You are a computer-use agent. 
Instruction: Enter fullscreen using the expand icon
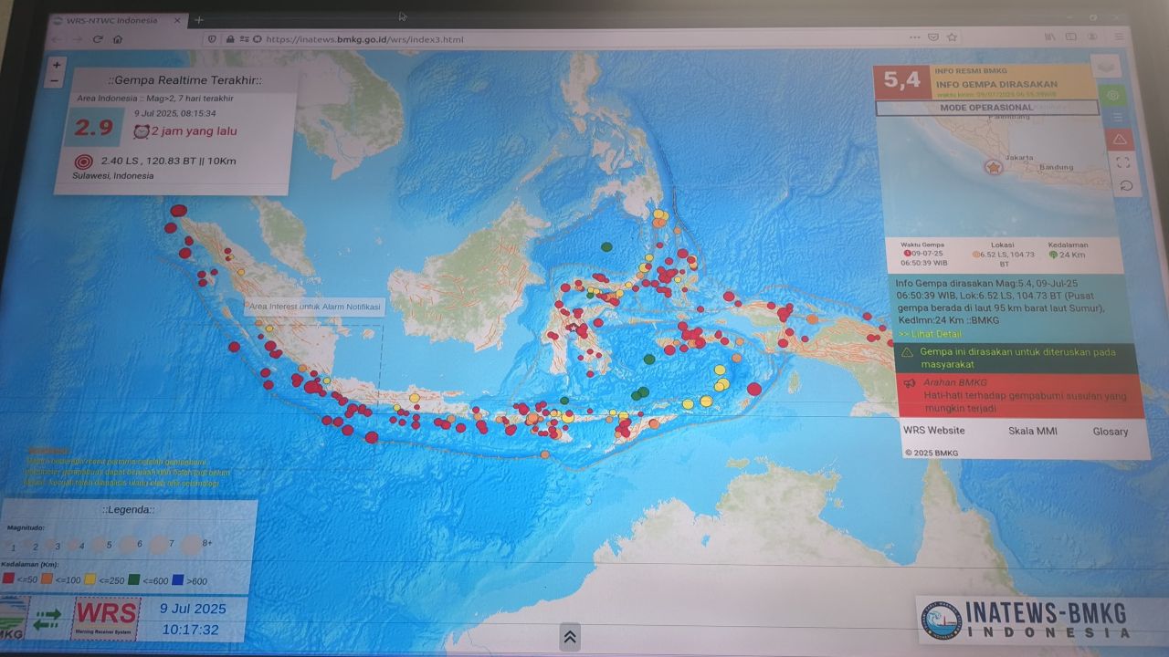point(1122,162)
